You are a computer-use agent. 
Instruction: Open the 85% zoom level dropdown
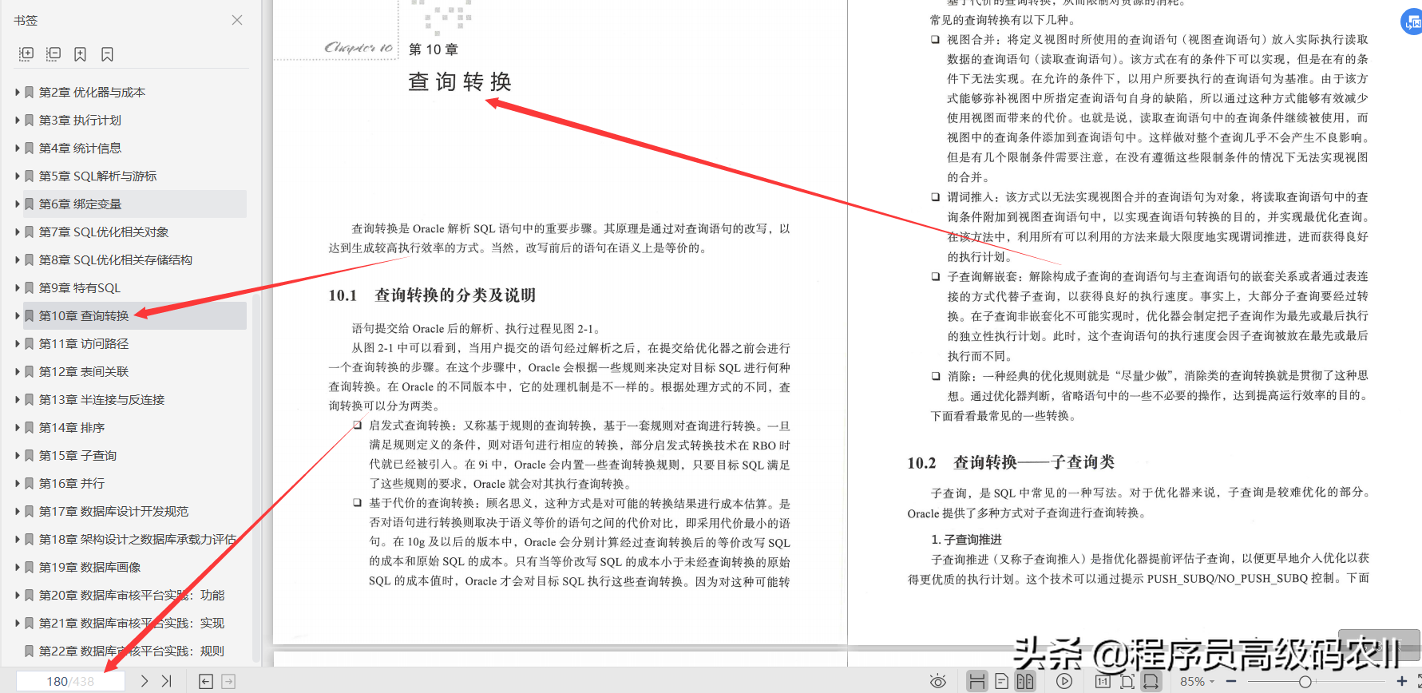pos(1197,681)
